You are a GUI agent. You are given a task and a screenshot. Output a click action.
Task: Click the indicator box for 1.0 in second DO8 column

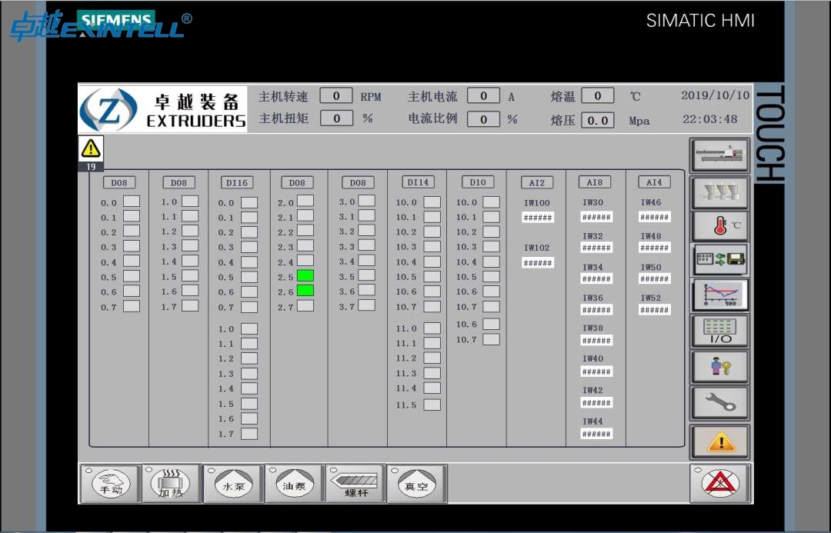[x=190, y=202]
